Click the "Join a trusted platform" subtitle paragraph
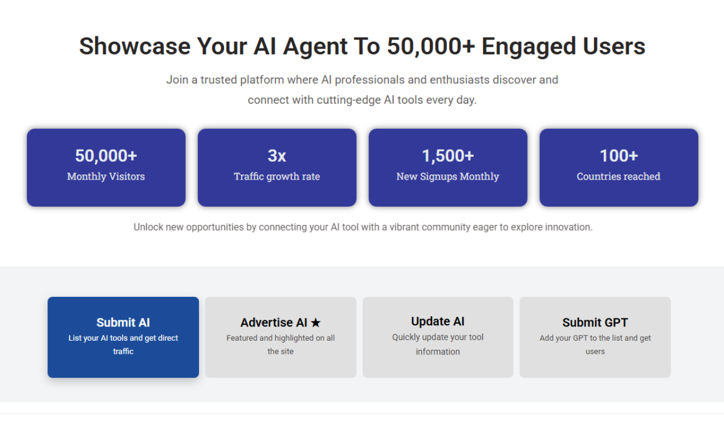This screenshot has width=724, height=433. click(x=362, y=89)
